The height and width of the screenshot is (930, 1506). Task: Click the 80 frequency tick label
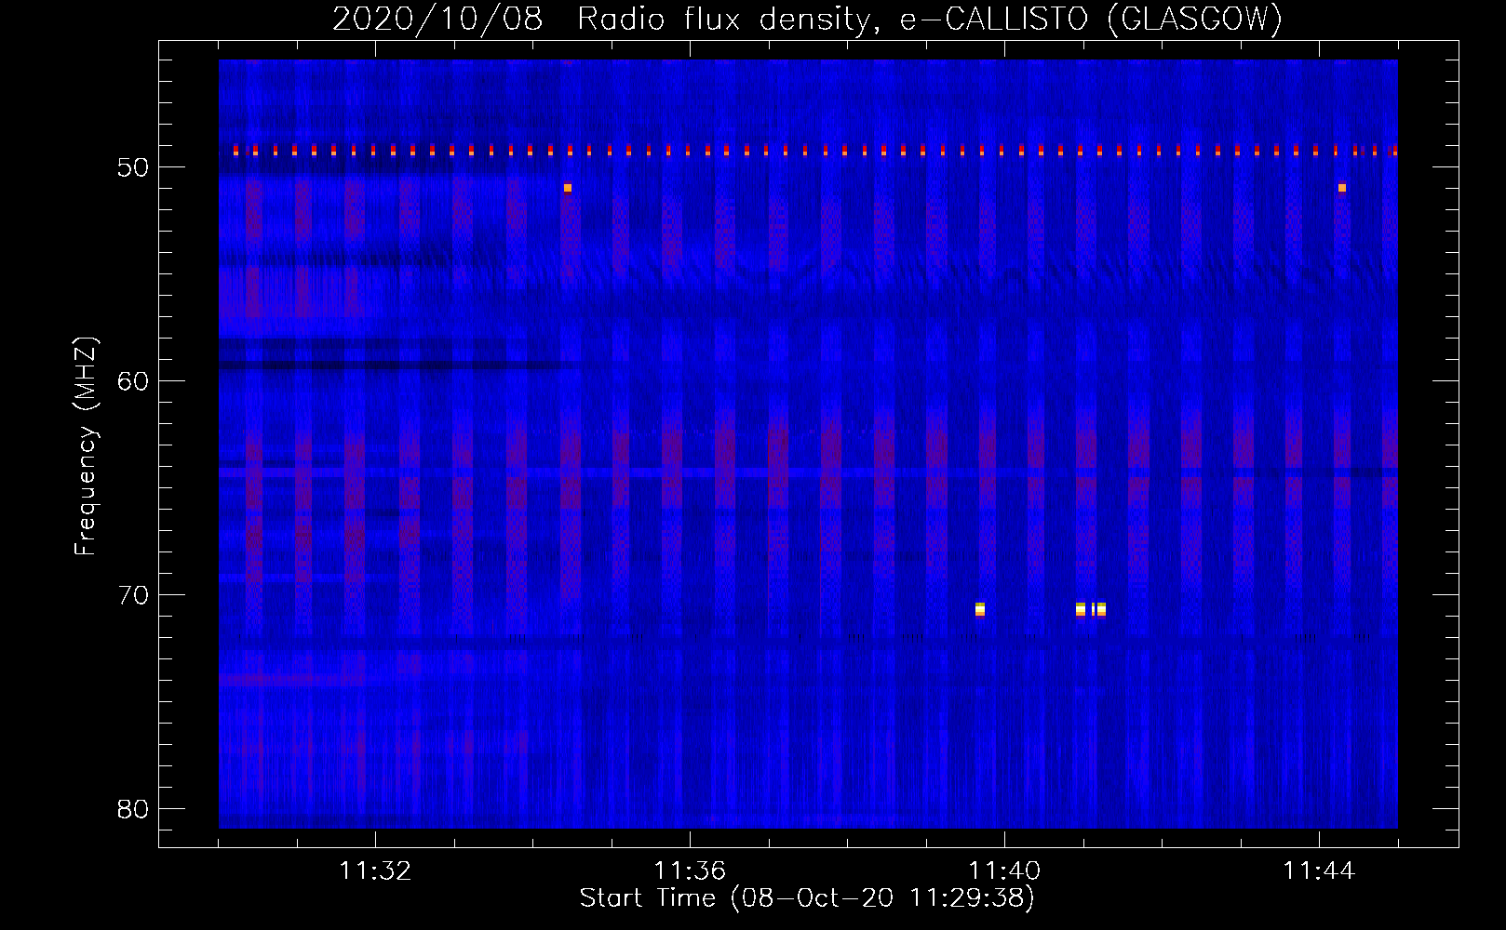click(x=134, y=809)
